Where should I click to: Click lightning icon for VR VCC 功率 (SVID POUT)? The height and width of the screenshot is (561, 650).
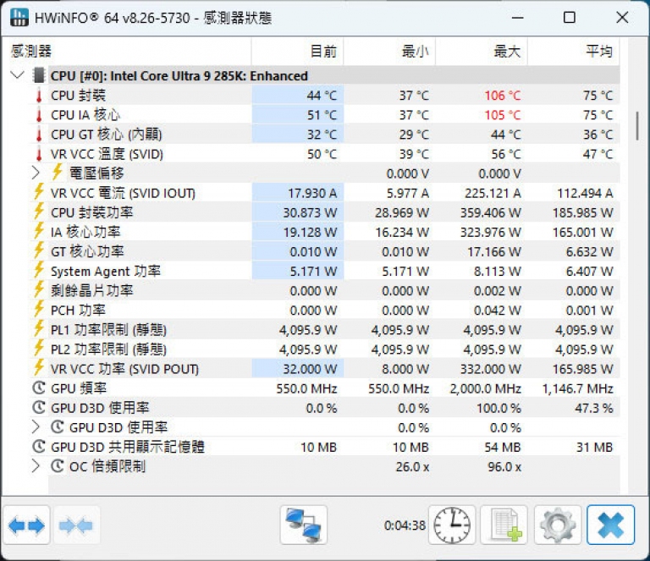coord(39,367)
